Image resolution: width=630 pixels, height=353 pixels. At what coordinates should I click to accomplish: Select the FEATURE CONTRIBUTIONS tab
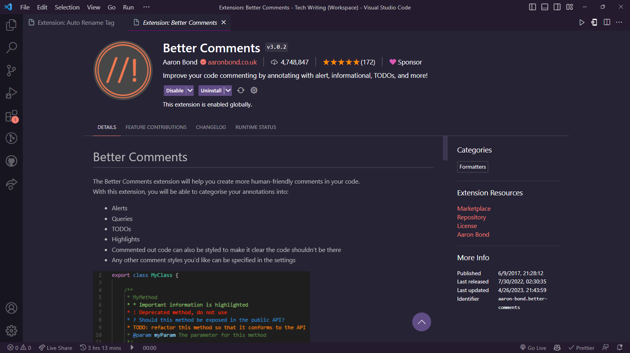156,127
